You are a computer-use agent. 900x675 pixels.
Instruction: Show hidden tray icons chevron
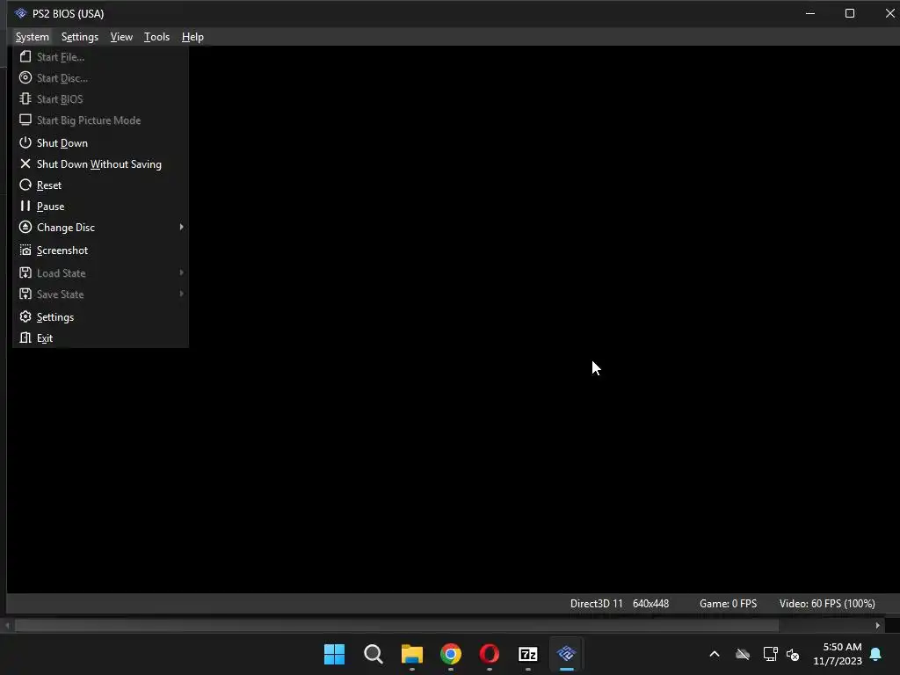click(715, 654)
